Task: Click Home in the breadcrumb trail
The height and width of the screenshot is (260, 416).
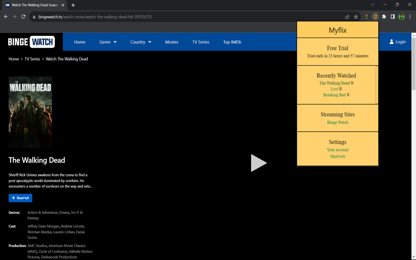Action: (14, 59)
